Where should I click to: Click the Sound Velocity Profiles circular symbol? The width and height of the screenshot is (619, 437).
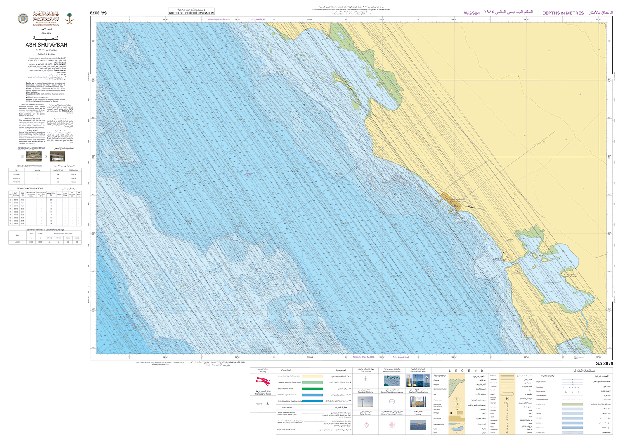tap(392, 425)
